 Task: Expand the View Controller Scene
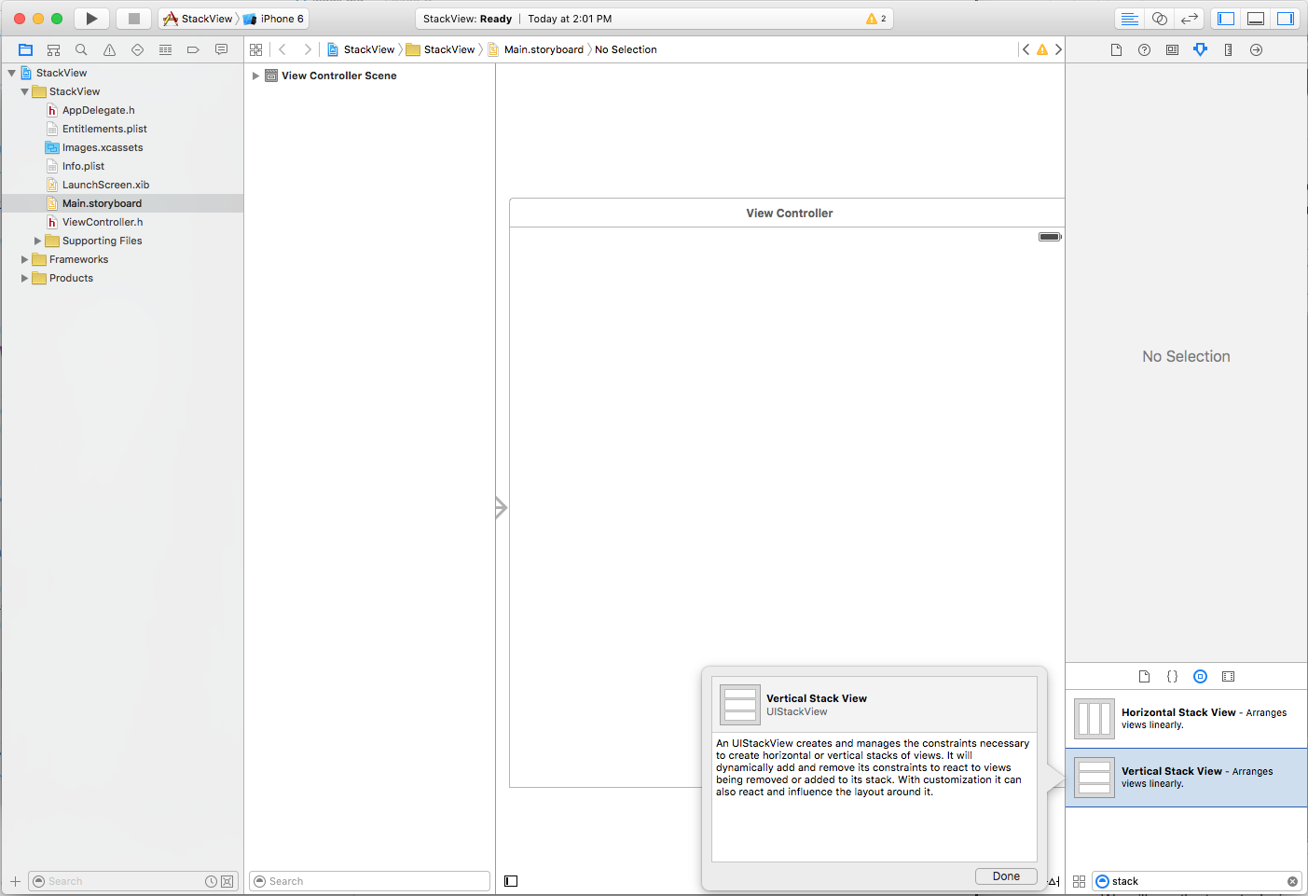pos(256,76)
